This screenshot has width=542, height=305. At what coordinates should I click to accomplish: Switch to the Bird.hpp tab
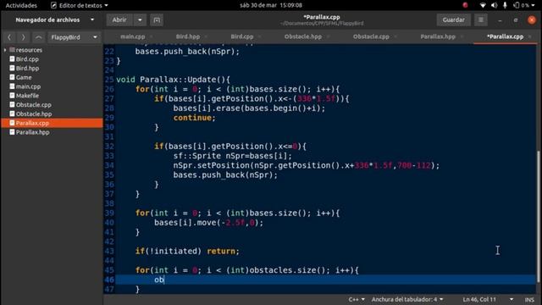pyautogui.click(x=188, y=36)
